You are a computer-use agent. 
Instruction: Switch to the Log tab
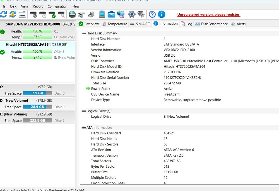(186, 24)
